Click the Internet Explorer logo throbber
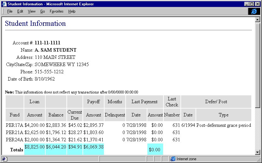Viewport: 262px width, 163px height. [254, 11]
